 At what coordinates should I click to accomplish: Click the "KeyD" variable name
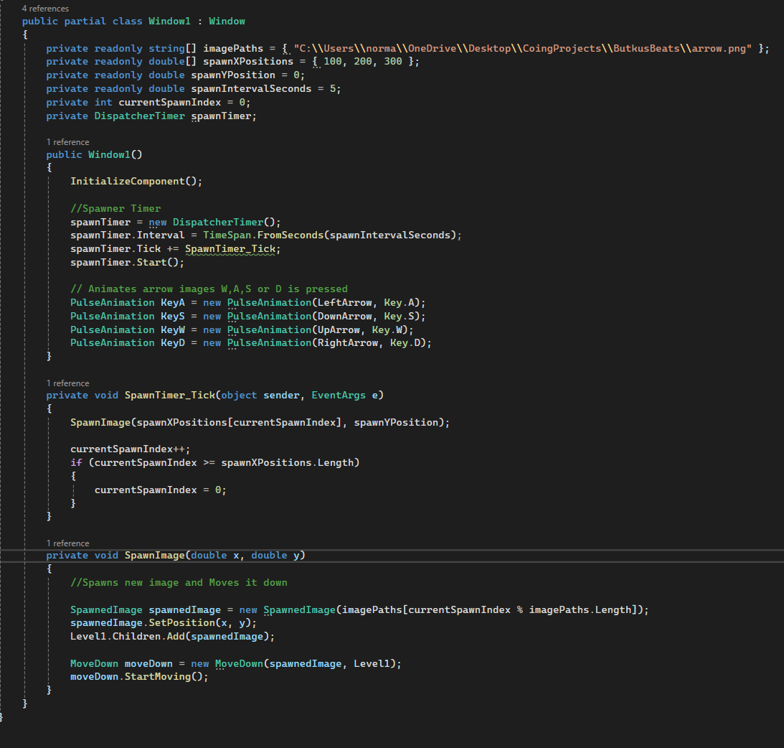pyautogui.click(x=172, y=343)
